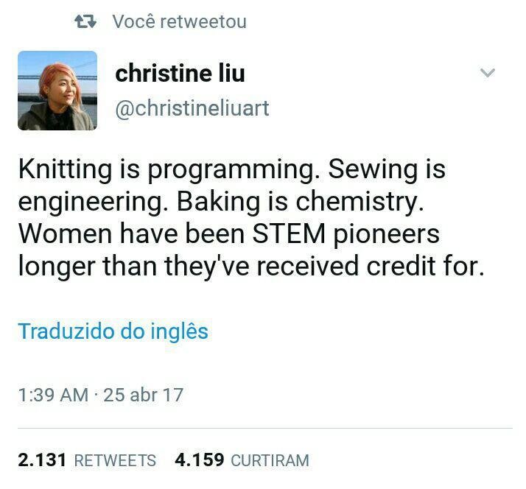This screenshot has height=489, width=526.
Task: Expand the tweet options chevron
Action: (488, 72)
